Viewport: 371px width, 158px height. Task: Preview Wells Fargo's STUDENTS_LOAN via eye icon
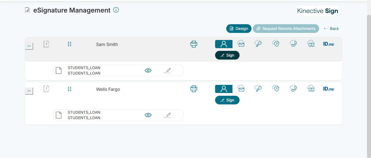coord(148,115)
